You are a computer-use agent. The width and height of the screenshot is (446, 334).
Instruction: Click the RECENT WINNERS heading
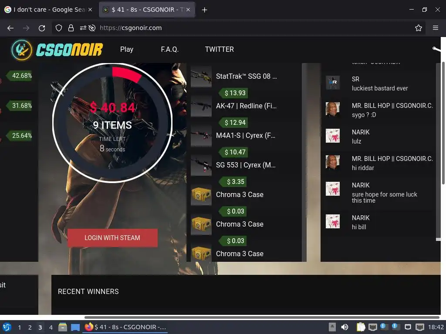point(88,291)
